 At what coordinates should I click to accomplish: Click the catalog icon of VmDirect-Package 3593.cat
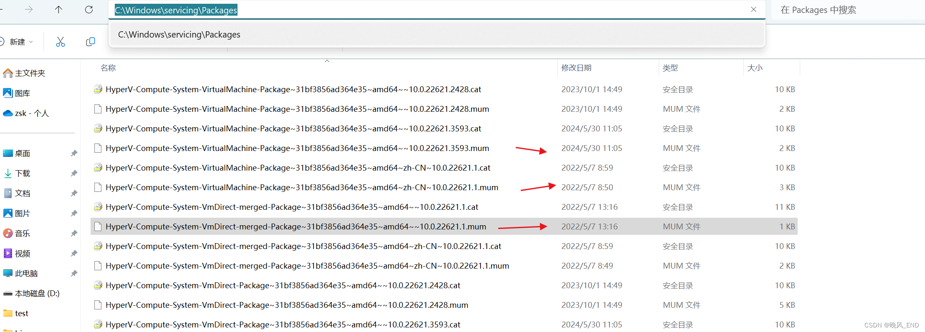coord(98,324)
